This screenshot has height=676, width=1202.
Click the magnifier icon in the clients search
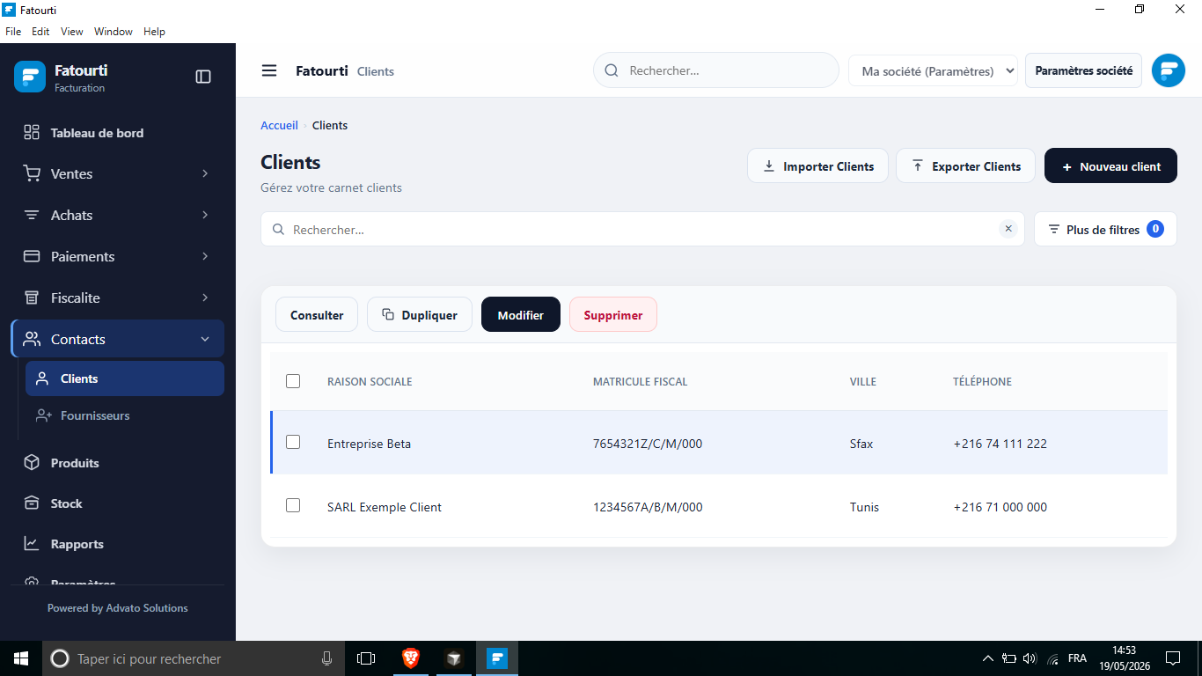[x=278, y=229]
